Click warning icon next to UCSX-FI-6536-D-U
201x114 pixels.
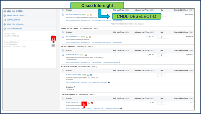(90, 37)
